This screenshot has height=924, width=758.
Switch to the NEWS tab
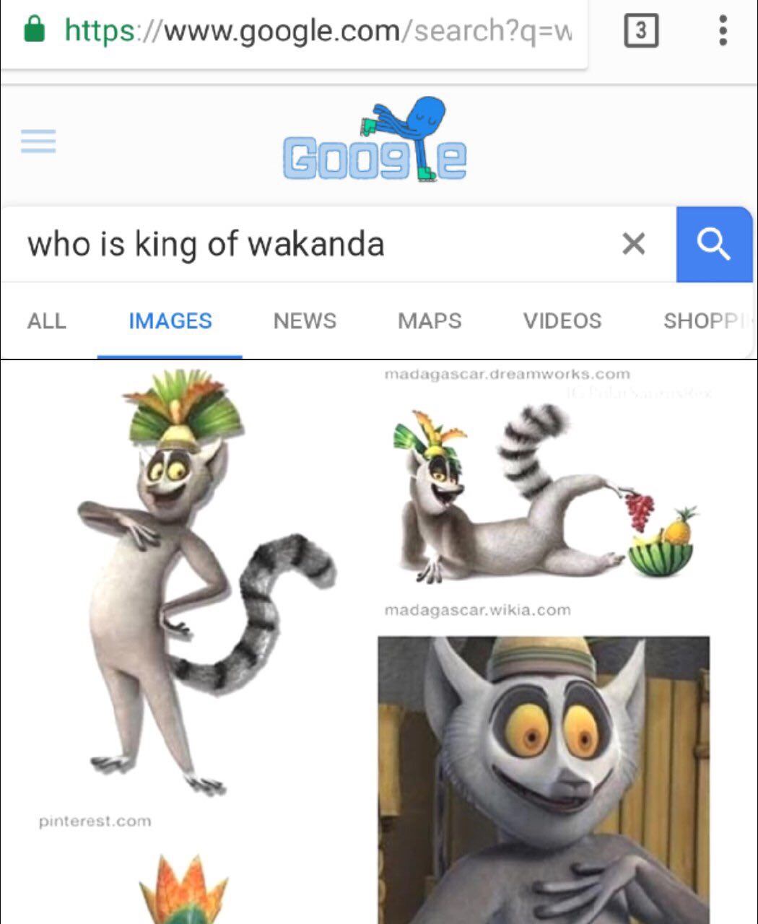tap(305, 321)
